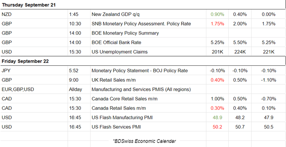Open the BOE Monetary Policy Summary event
The image size is (286, 147).
pyautogui.click(x=125, y=33)
